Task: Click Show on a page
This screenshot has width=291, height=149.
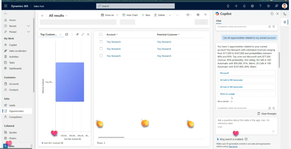Action: pos(246,94)
